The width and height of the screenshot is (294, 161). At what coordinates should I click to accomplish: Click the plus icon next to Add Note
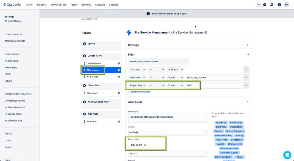pyautogui.click(x=84, y=114)
